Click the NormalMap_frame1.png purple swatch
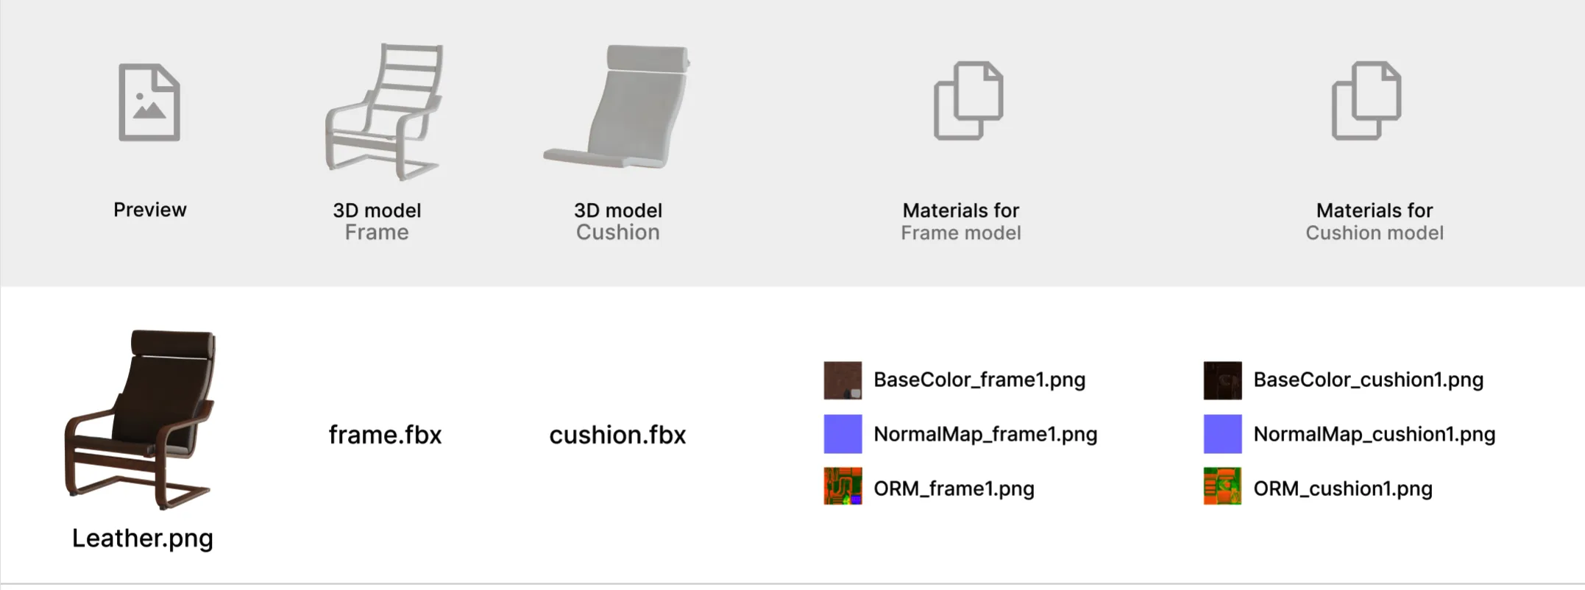Screen dimensions: 1585x590 click(843, 434)
